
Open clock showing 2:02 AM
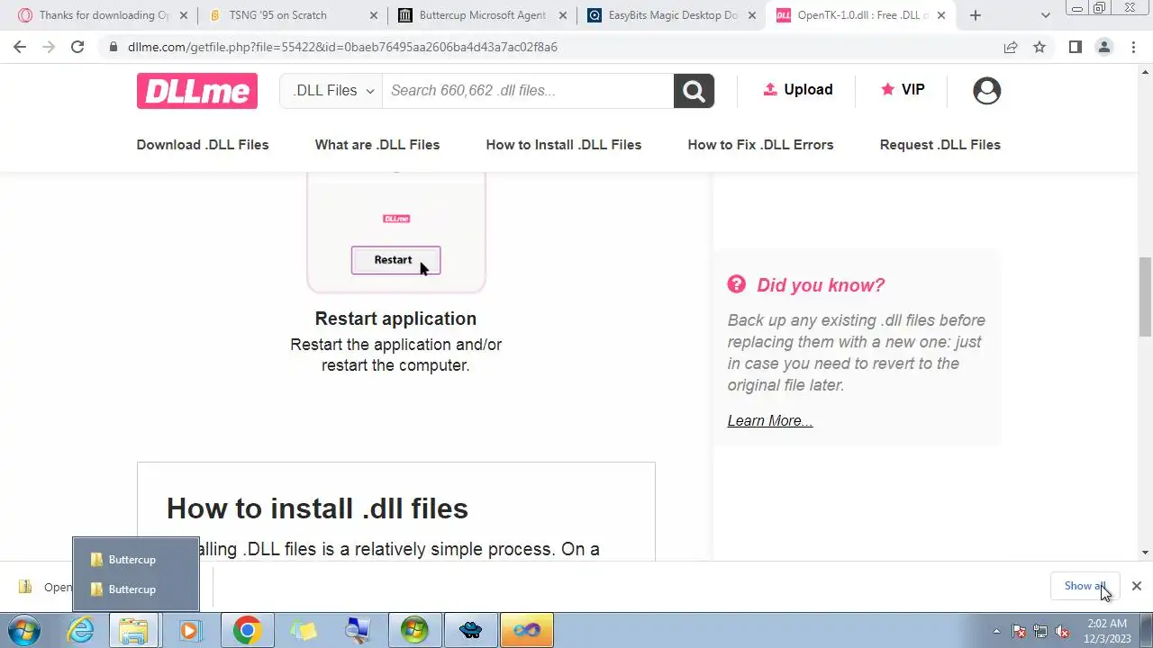(x=1107, y=630)
